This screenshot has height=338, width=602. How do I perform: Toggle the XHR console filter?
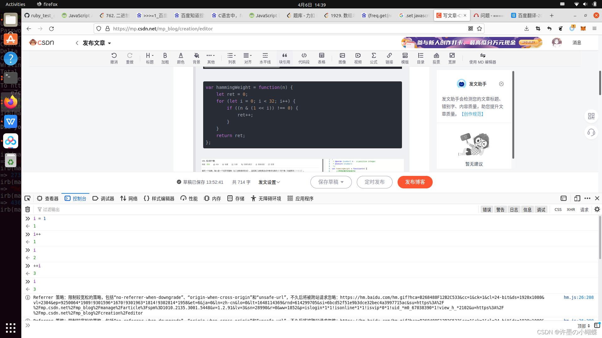571,210
